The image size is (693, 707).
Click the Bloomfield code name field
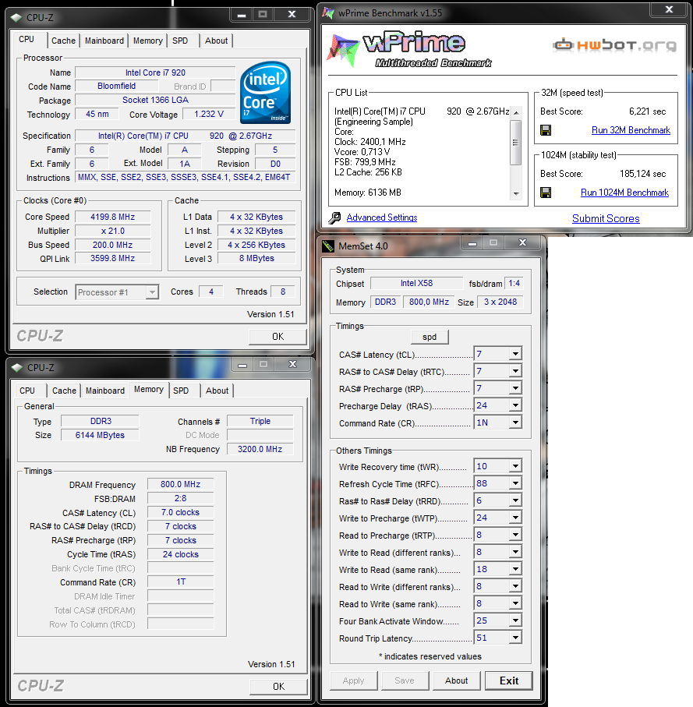(x=116, y=86)
